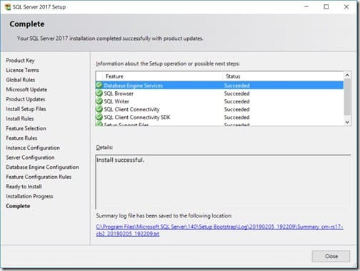Click green check icon beside Database Engine Services
The width and height of the screenshot is (360, 271).
pyautogui.click(x=99, y=85)
